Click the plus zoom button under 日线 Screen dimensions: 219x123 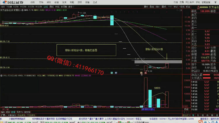point(185,112)
